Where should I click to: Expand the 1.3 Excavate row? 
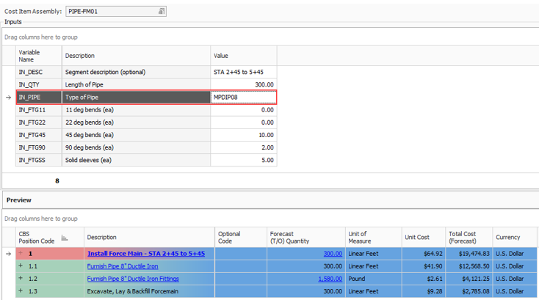pyautogui.click(x=21, y=291)
